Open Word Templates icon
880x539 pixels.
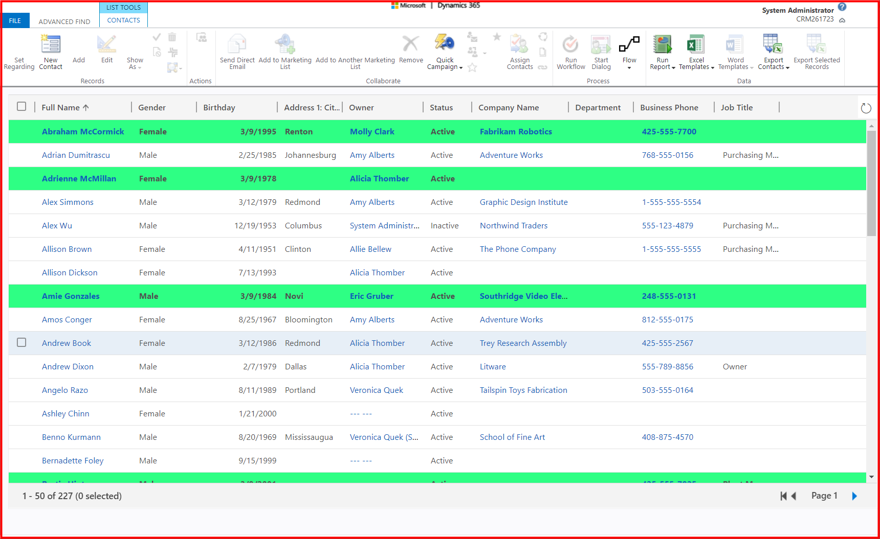click(735, 44)
